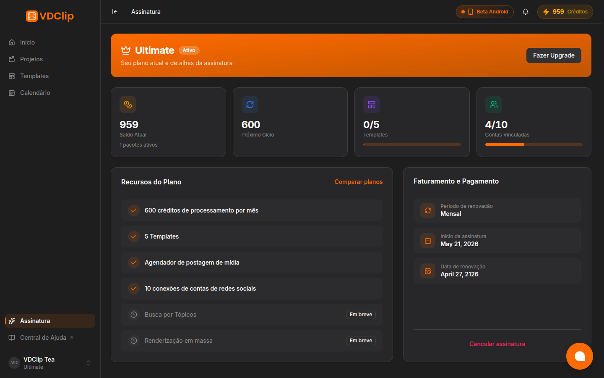Open the notifications bell
Viewport: 604px width, 378px height.
(x=526, y=12)
